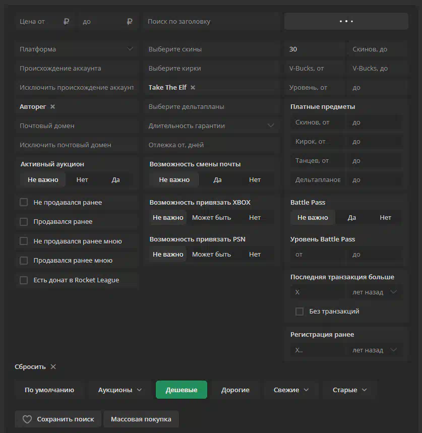Viewport: 422px width, 433px height.
Task: Select Да under Battle Pass
Action: click(x=351, y=218)
